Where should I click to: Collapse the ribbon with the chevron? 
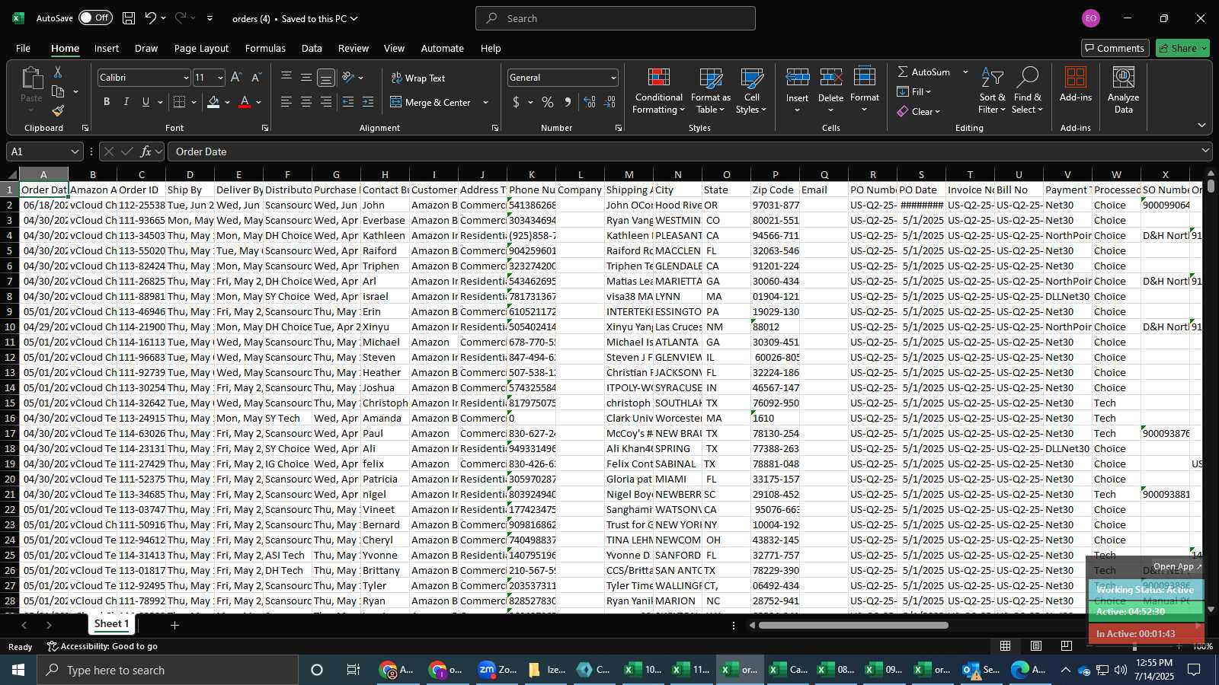1201,125
